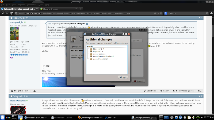Viewport: 214px width, 120px height.
Task: Open post number #7 permalink
Action: point(200,18)
